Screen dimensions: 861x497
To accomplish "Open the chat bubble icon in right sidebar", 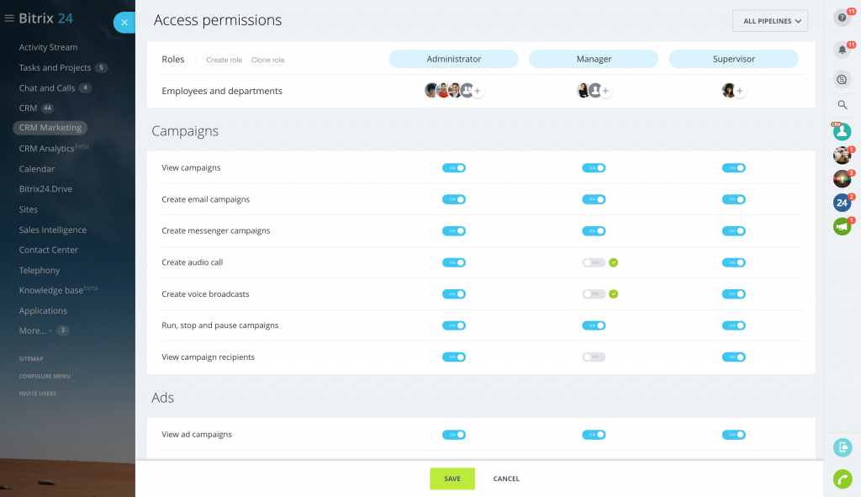I will [x=842, y=79].
